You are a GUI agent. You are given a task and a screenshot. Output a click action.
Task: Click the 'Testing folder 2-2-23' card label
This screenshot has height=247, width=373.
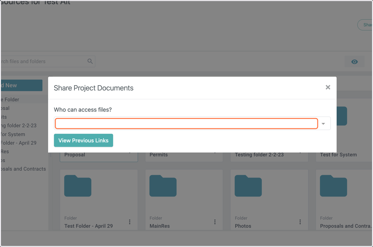click(259, 155)
